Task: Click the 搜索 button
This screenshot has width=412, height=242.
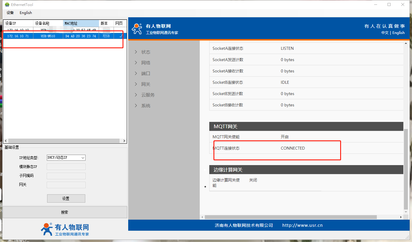Action: (65, 212)
